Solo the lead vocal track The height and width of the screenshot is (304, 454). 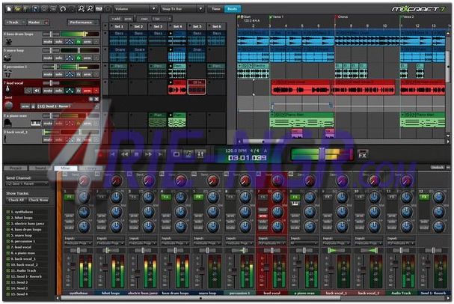(x=59, y=91)
